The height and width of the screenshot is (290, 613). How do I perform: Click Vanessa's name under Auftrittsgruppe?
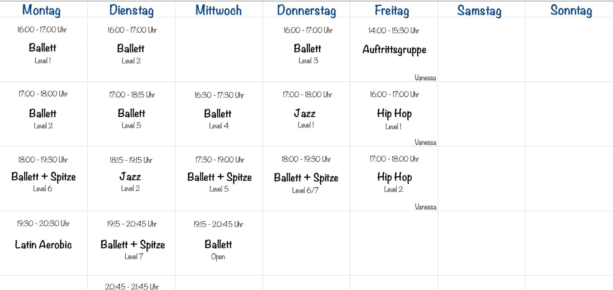[425, 78]
